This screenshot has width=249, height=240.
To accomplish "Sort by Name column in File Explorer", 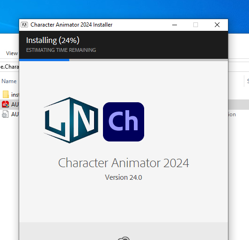I will 9,81.
